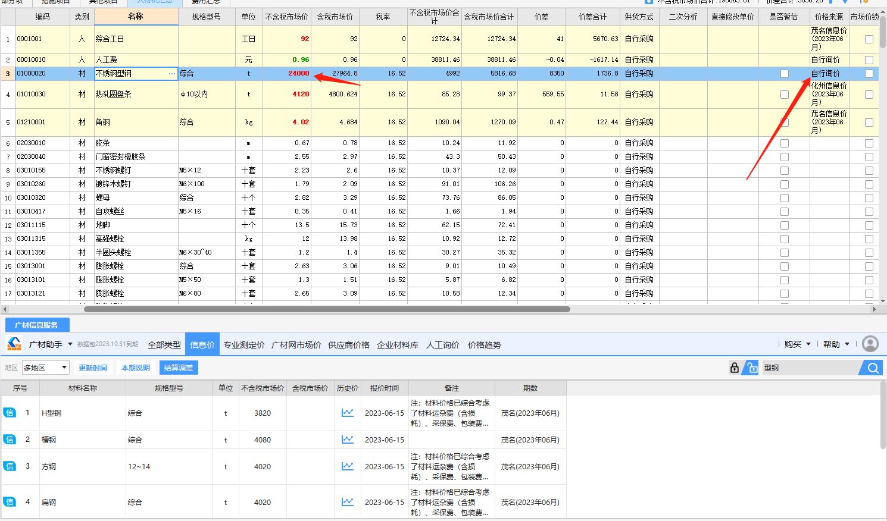Viewport: 887px width, 521px height.
Task: Switch to 专业测定价 tab
Action: (244, 345)
